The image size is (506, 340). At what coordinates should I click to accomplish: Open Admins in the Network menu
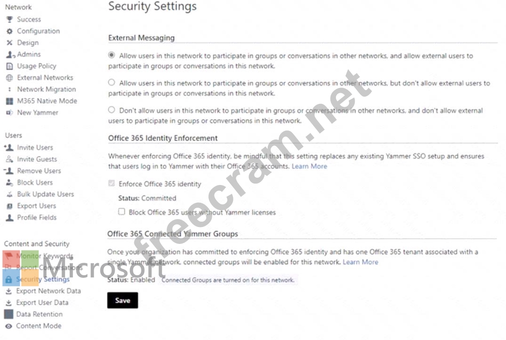(x=29, y=55)
